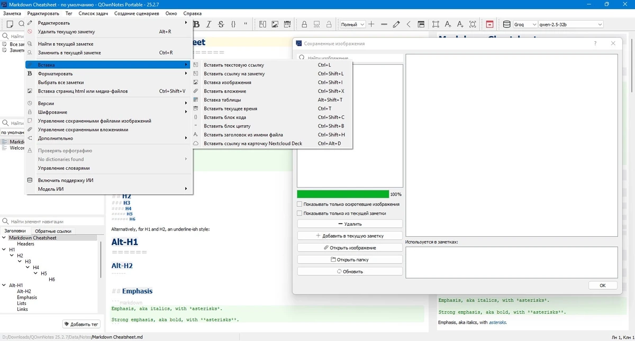Select Links item in navigation tree
This screenshot has width=635, height=341.
point(22,309)
